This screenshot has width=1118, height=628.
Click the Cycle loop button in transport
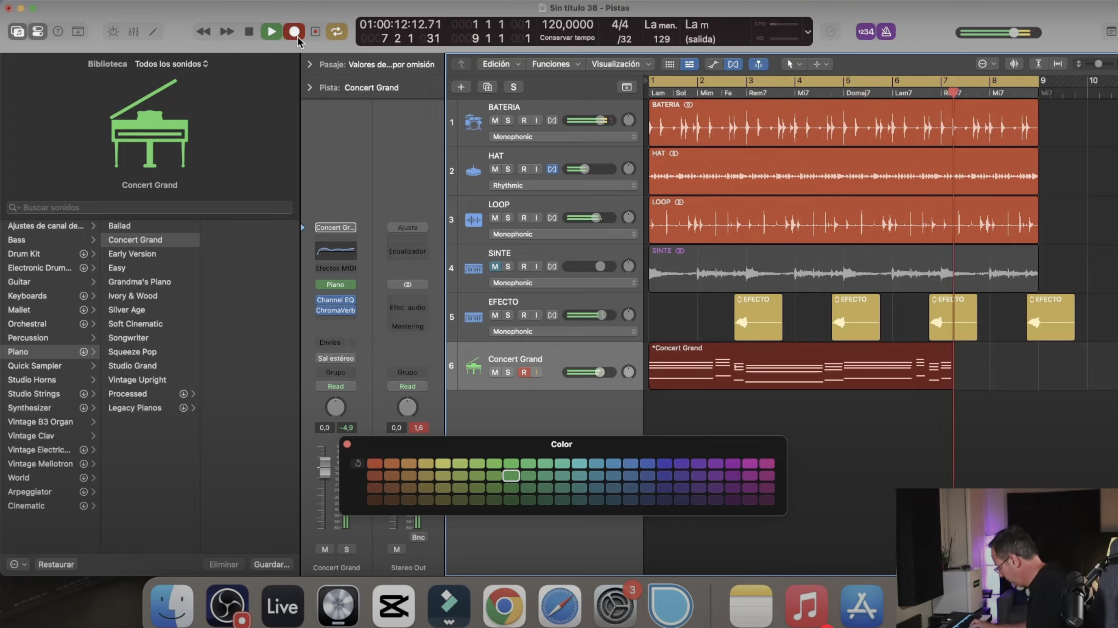(x=337, y=31)
